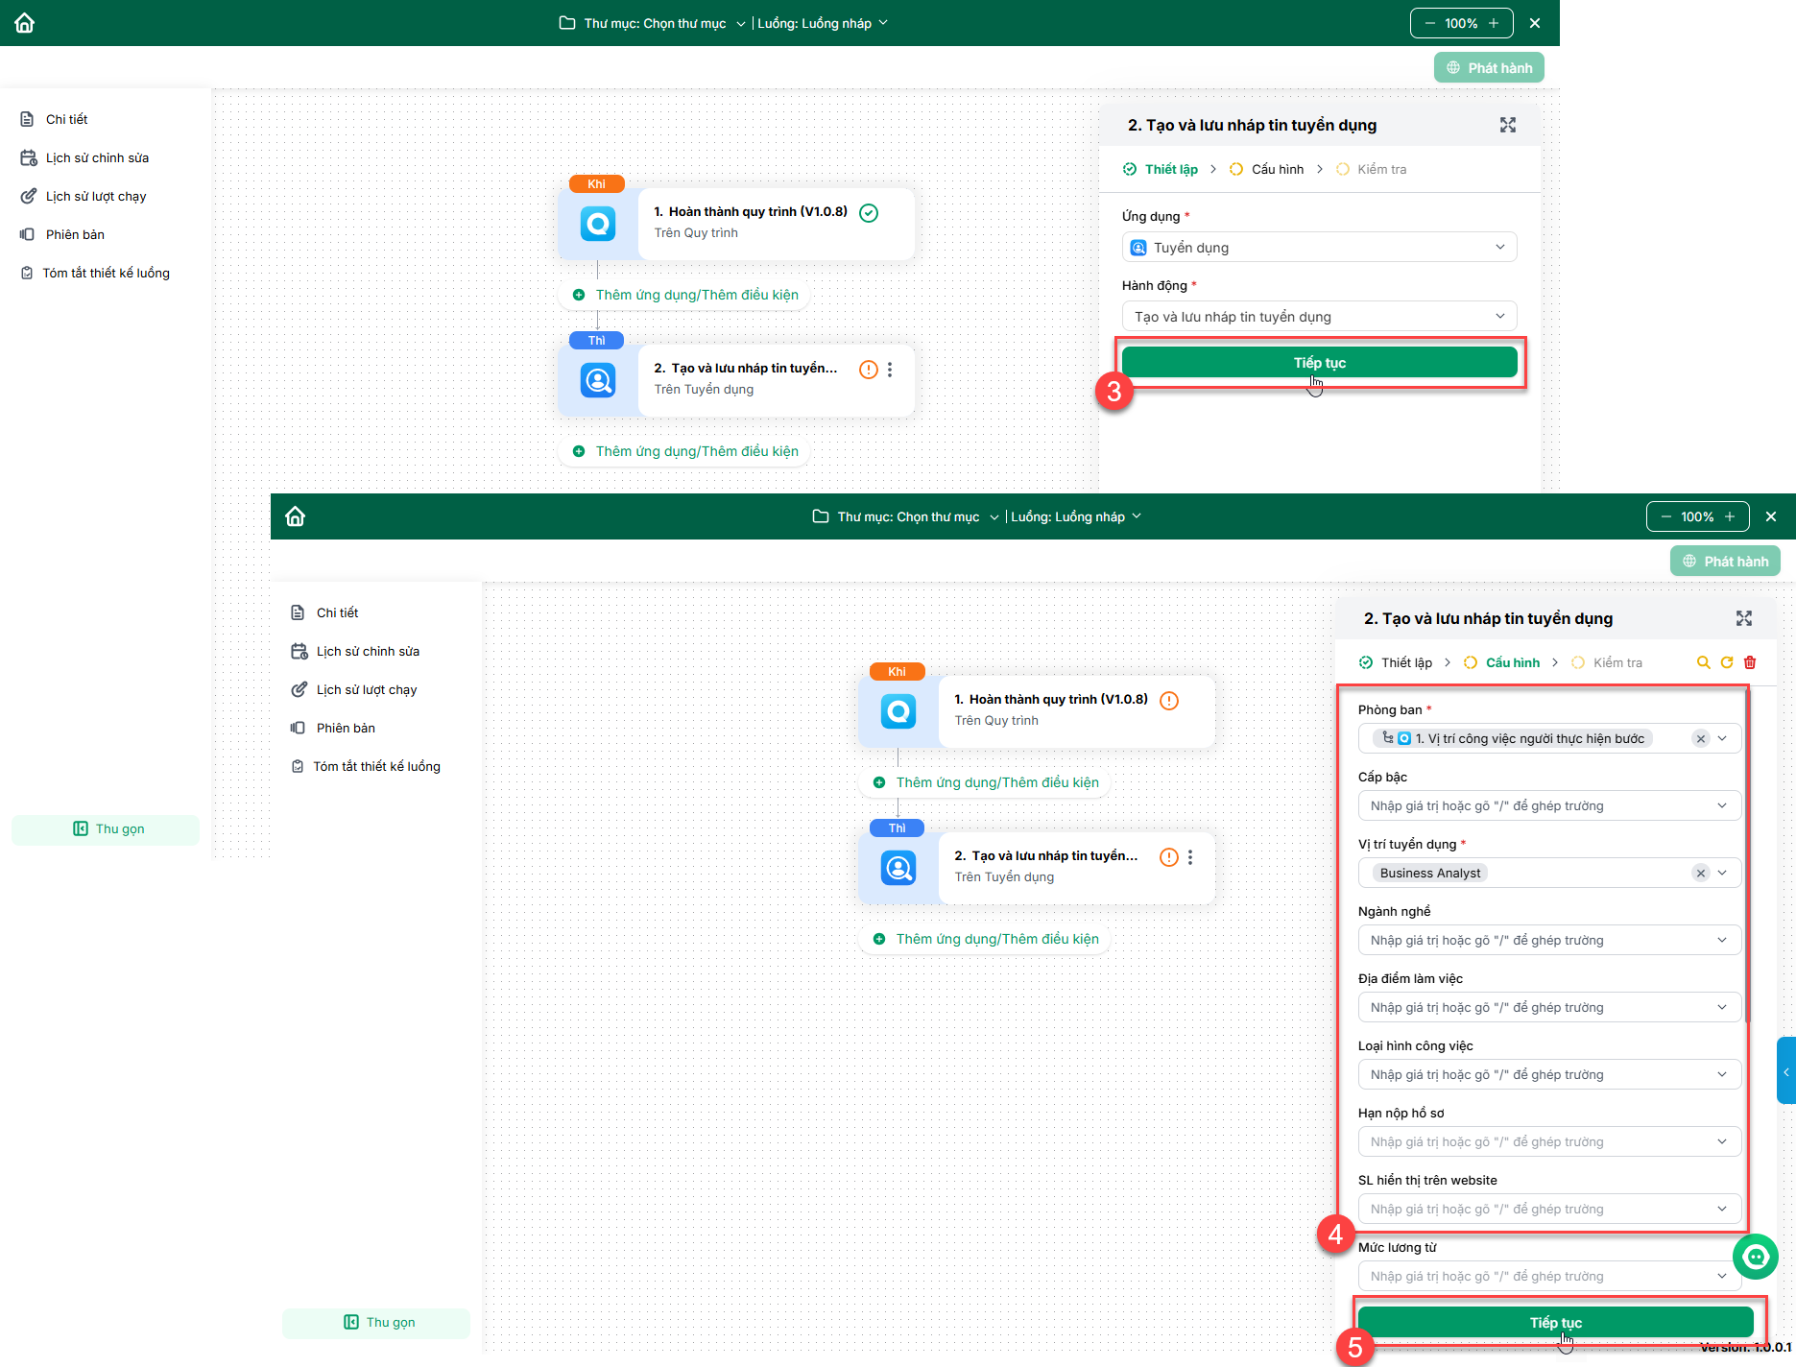This screenshot has height=1367, width=1796.
Task: Click refresh icon in bottom config panel
Action: point(1727,662)
